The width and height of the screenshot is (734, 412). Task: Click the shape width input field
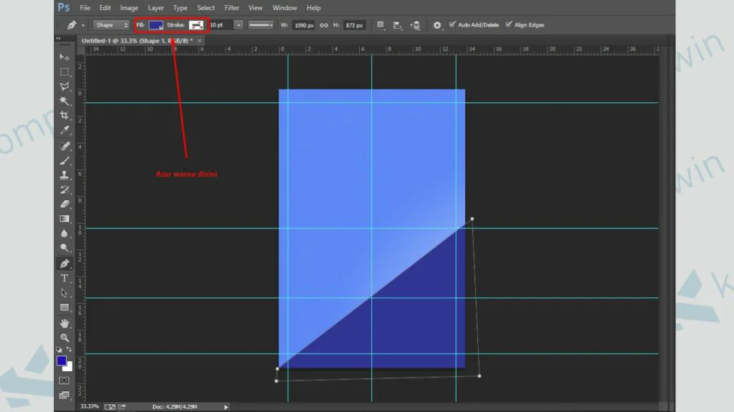click(304, 25)
